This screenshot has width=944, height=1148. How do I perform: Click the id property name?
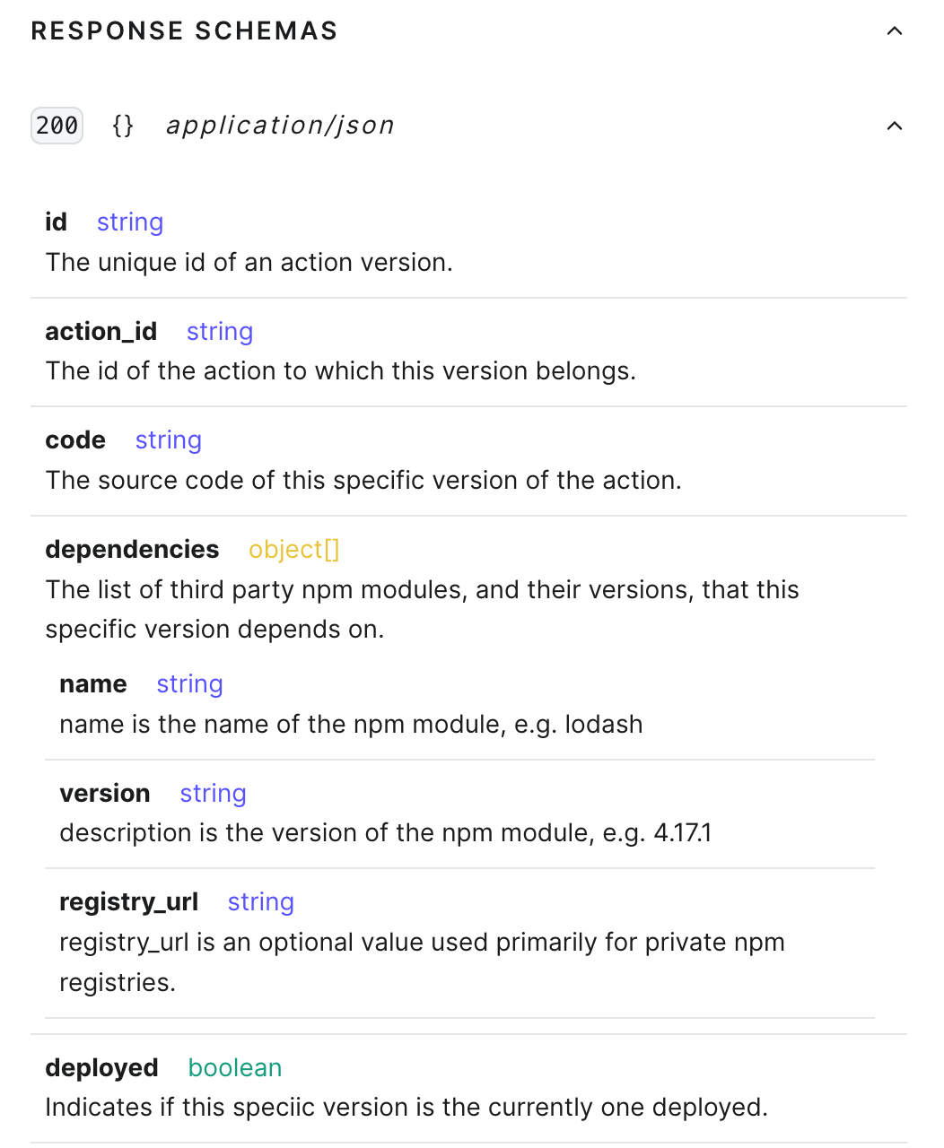pyautogui.click(x=56, y=222)
